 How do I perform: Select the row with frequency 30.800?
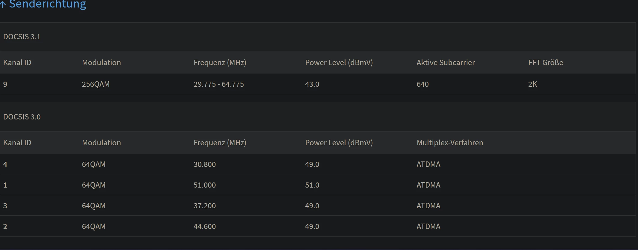204,164
